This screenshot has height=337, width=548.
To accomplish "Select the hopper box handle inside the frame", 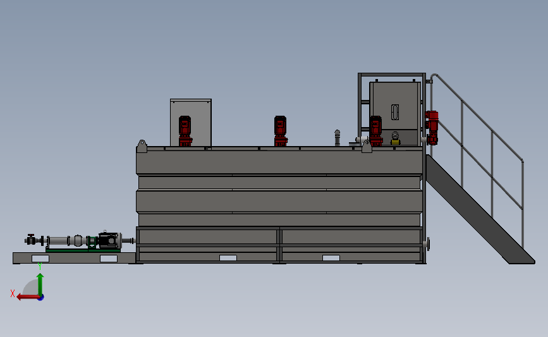I will (395, 112).
